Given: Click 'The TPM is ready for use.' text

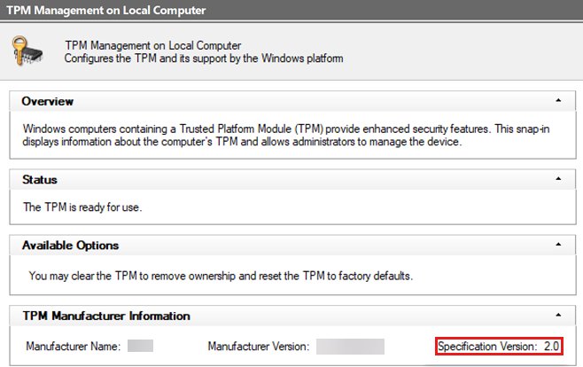Looking at the screenshot, I should 82,207.
